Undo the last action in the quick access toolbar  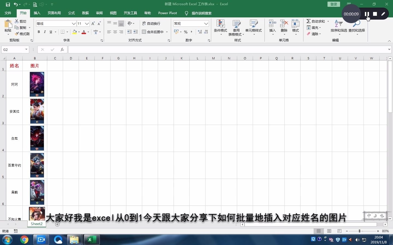[x=16, y=4]
